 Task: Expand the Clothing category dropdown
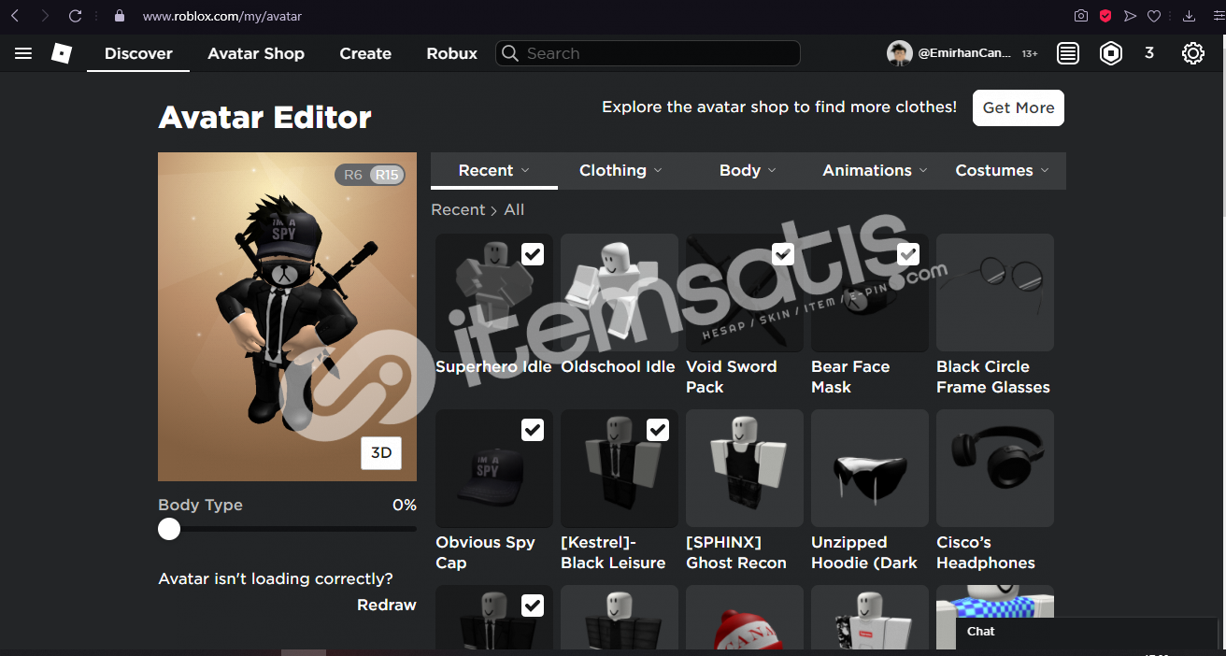[620, 171]
